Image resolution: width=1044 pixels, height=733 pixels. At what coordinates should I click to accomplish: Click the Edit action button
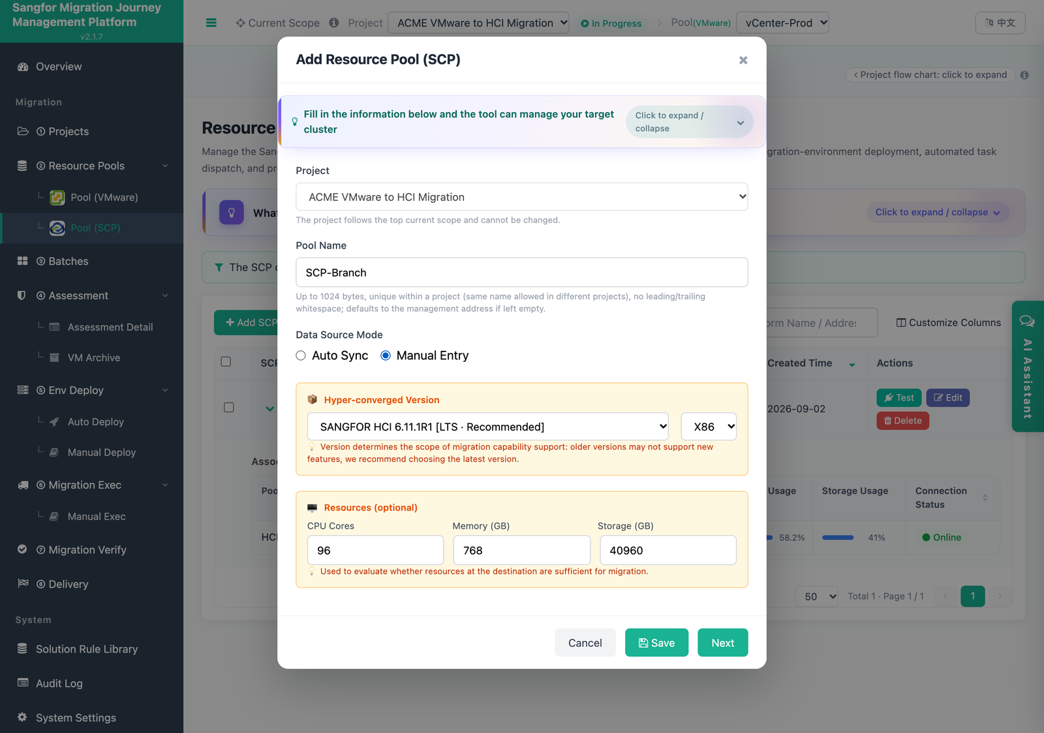pos(948,398)
